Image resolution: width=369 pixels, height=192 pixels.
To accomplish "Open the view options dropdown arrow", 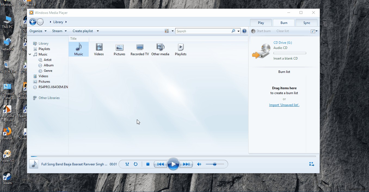I will [173, 31].
